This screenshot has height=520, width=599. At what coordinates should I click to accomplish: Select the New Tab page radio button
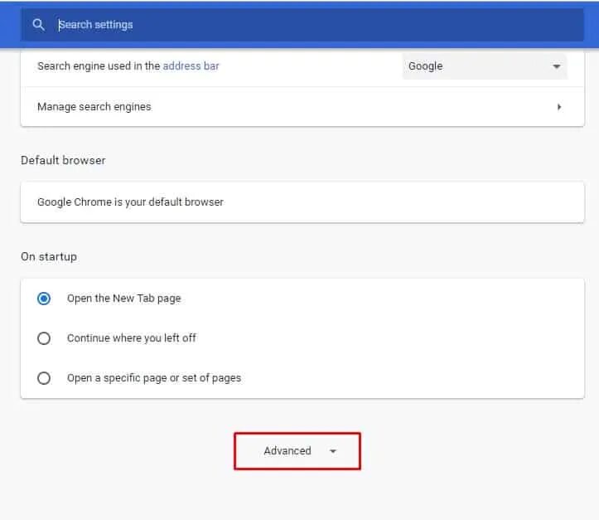(x=45, y=299)
